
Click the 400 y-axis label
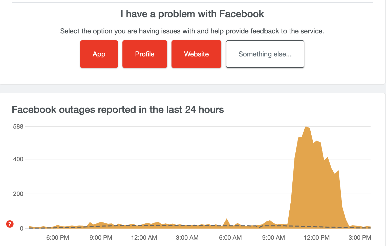click(x=18, y=159)
